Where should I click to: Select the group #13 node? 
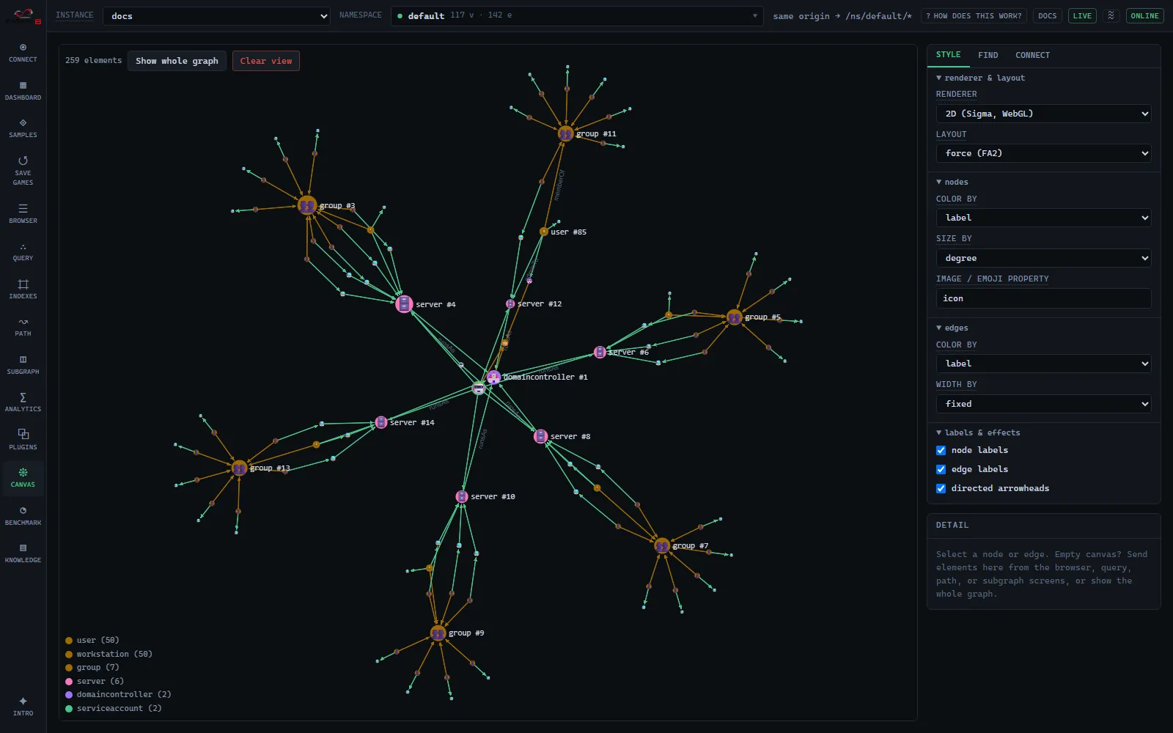coord(239,468)
